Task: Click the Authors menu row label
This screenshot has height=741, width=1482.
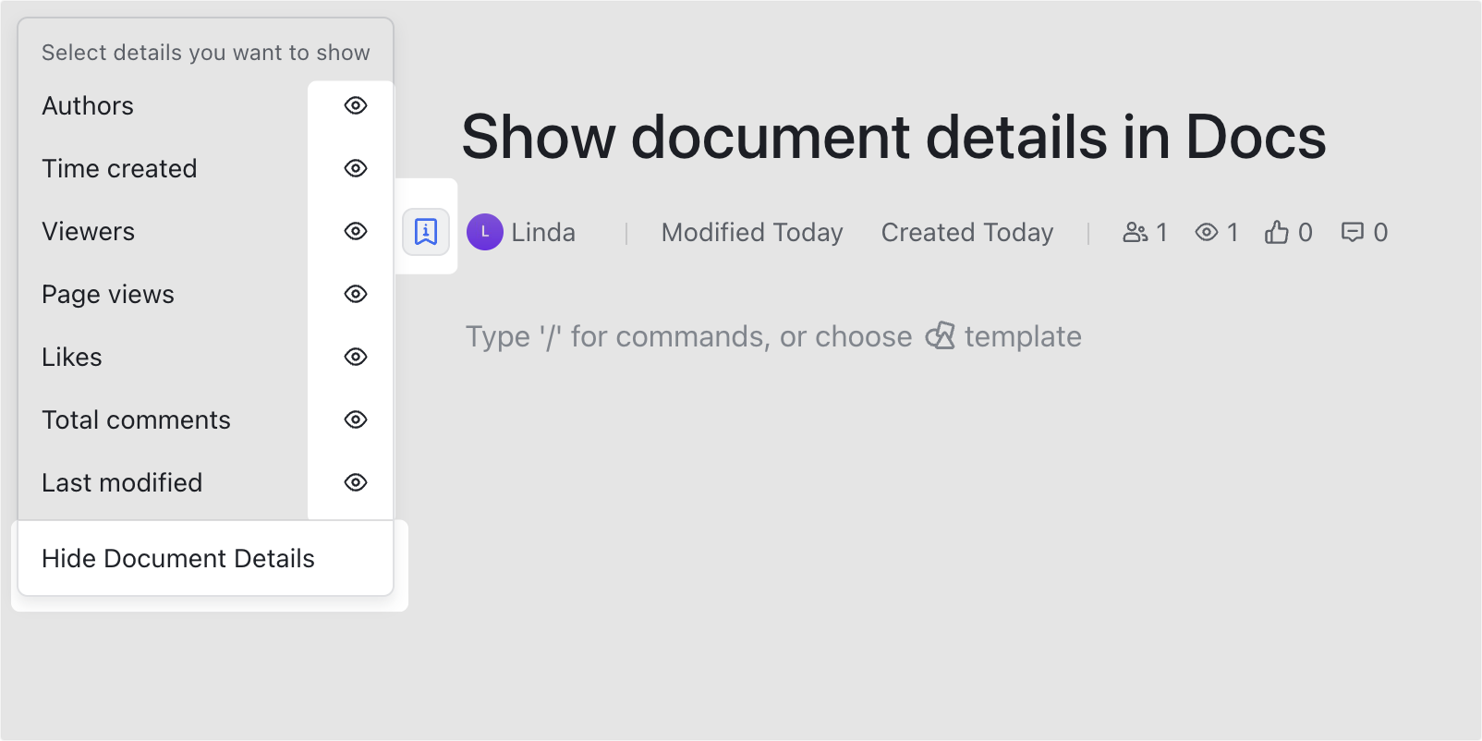Action: tap(88, 106)
